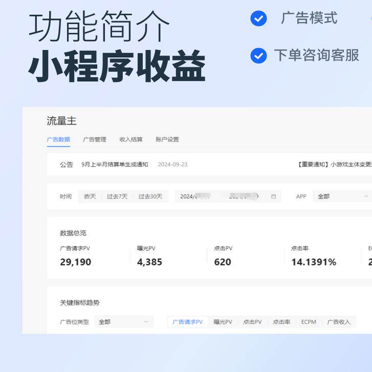The height and width of the screenshot is (372, 372).
Task: Select the 昨天 time filter
Action: click(90, 196)
